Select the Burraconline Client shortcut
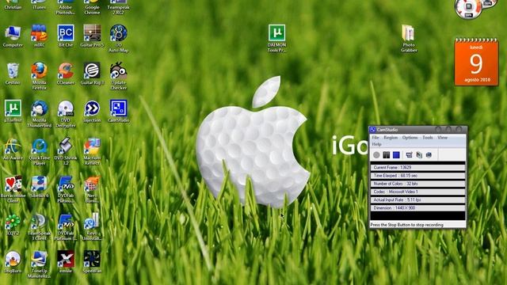Screen dimensions: 507x285 coord(13,189)
